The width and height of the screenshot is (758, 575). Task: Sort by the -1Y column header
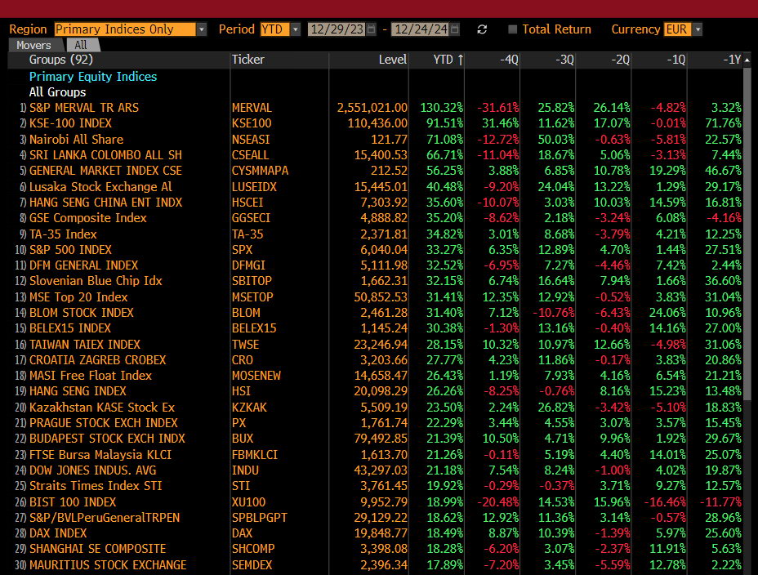pos(731,60)
